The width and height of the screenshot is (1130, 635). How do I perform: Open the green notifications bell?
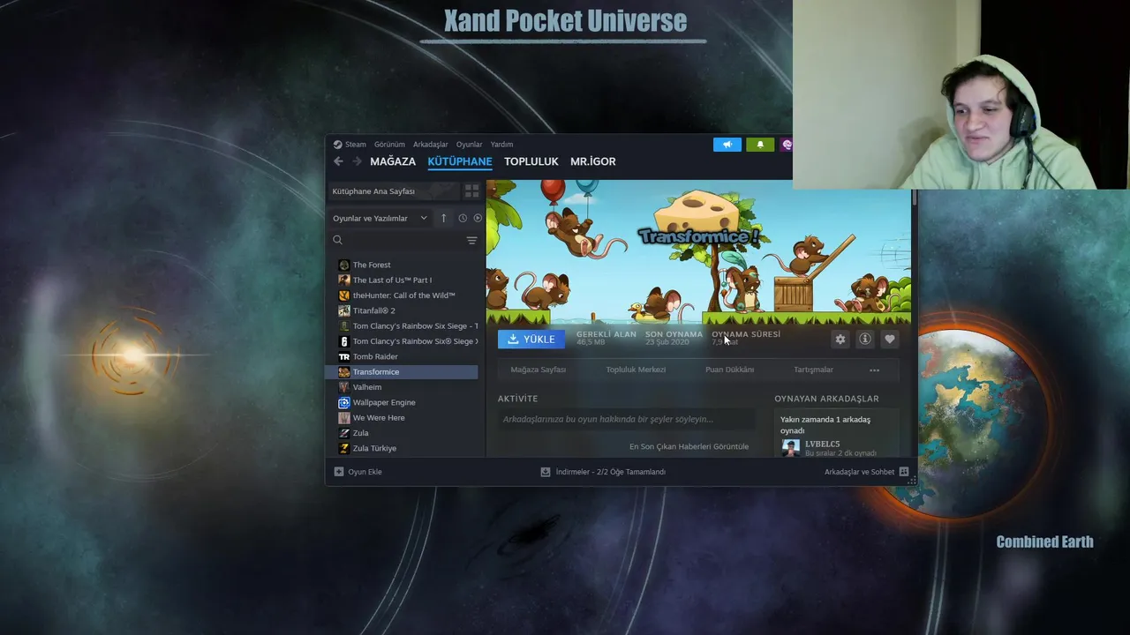pos(760,145)
